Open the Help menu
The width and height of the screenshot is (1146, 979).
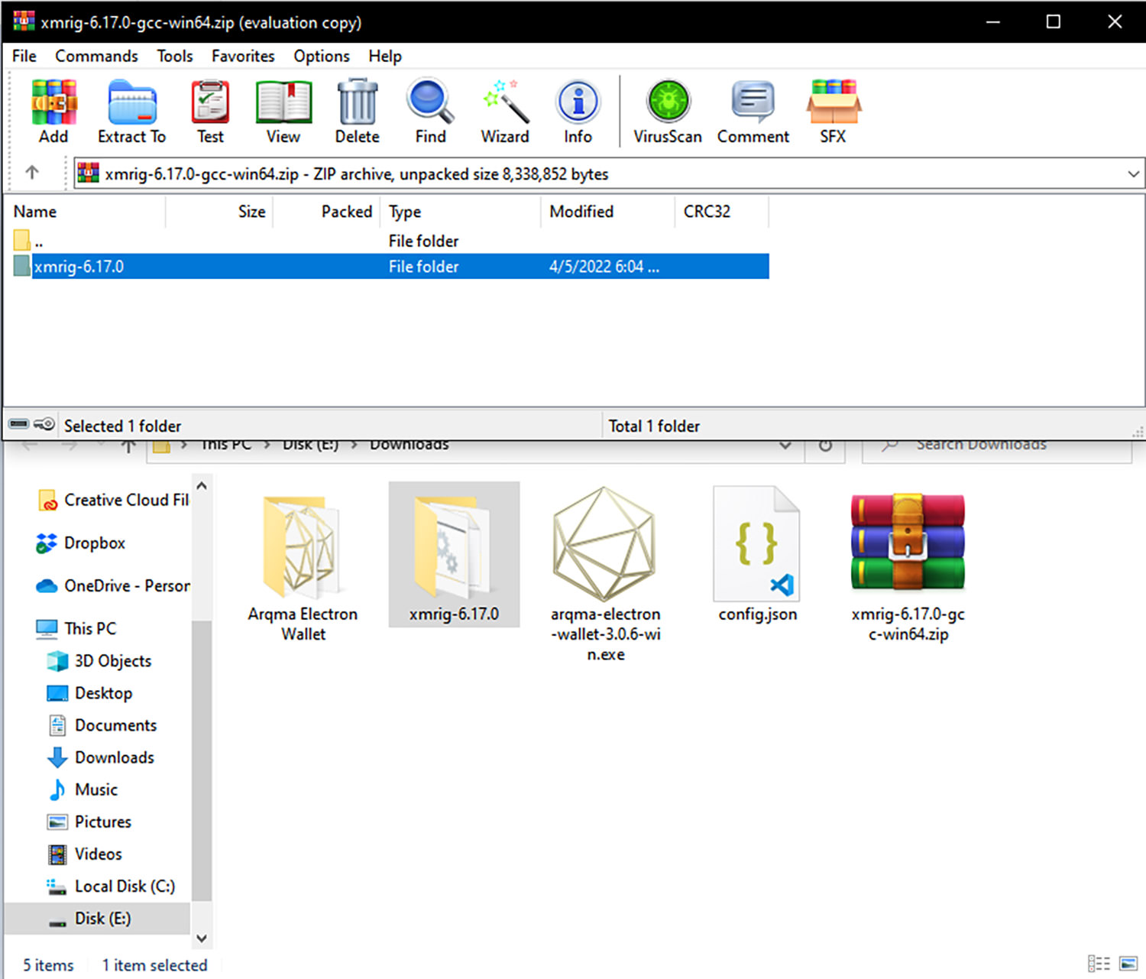click(x=385, y=56)
